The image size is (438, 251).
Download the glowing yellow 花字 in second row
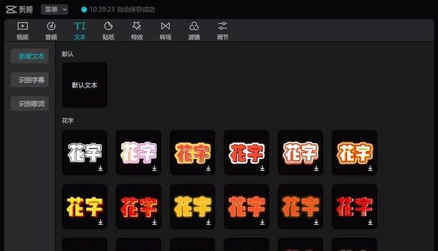coord(209,222)
